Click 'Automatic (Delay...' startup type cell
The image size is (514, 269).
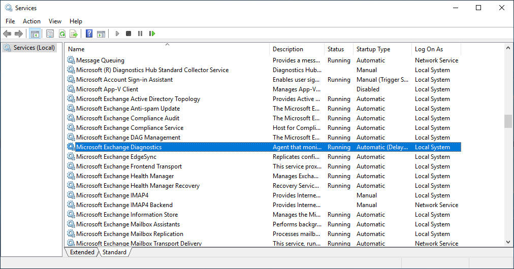[382, 147]
